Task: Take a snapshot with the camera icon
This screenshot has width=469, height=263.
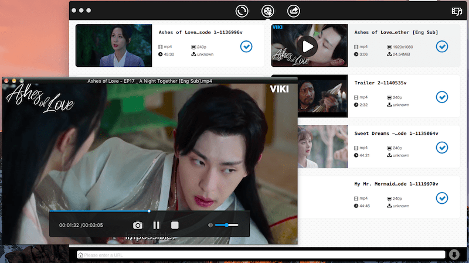Action: click(x=138, y=226)
